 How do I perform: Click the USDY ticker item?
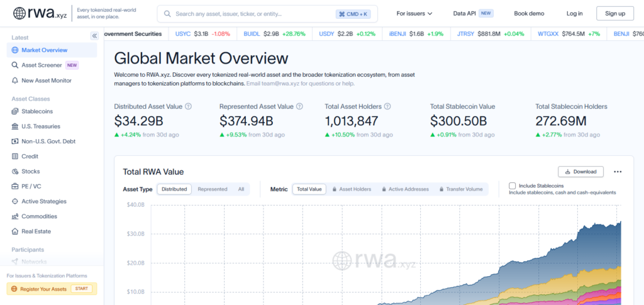(347, 34)
